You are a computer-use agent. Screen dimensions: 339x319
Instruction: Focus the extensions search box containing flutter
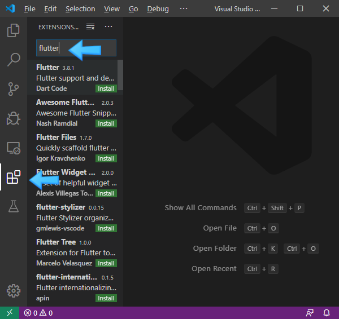point(76,48)
